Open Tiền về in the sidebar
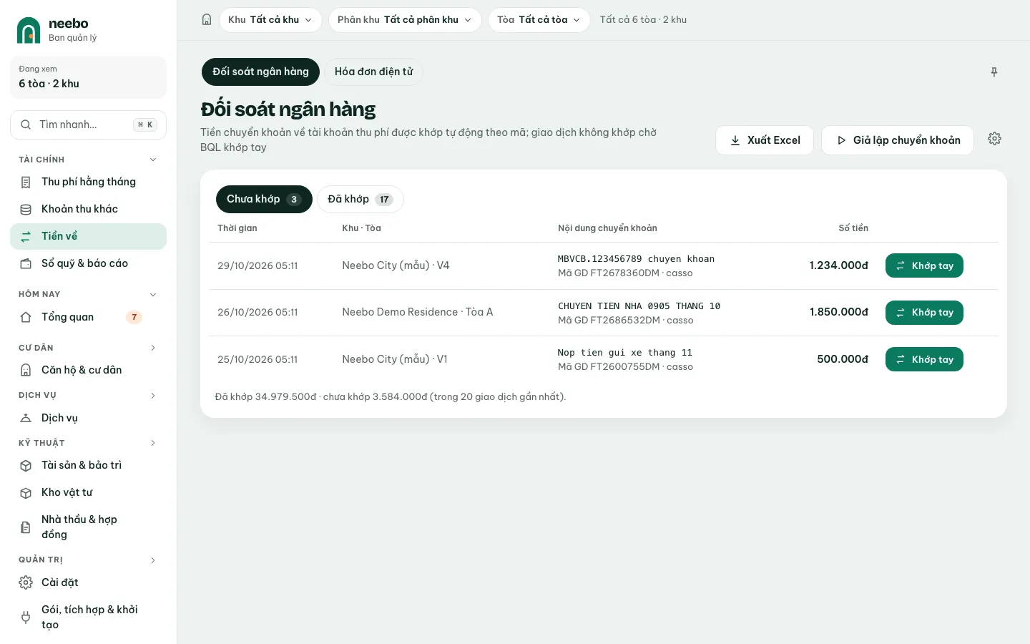The image size is (1030, 644). point(88,236)
